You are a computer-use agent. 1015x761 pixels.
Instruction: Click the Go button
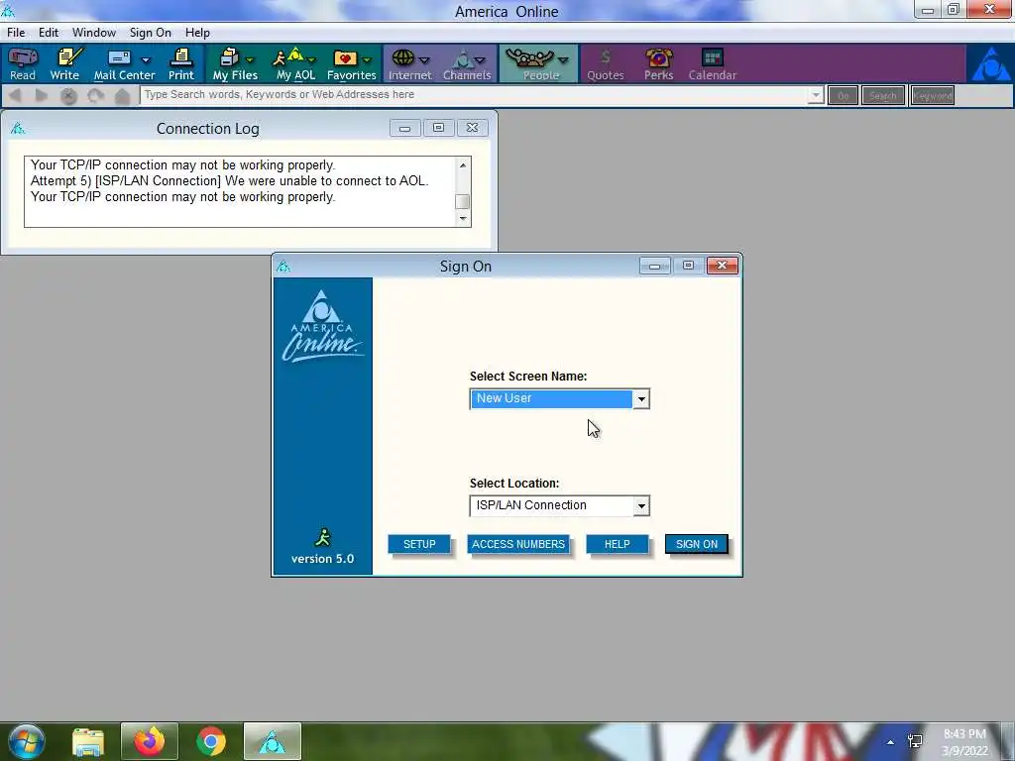(x=843, y=96)
